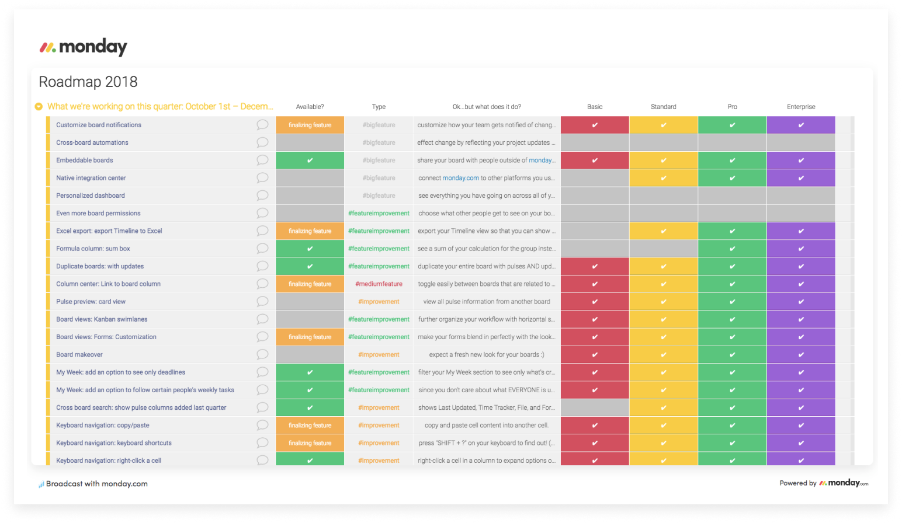
Task: Open comments for My Week weekly tasks row
Action: point(262,390)
